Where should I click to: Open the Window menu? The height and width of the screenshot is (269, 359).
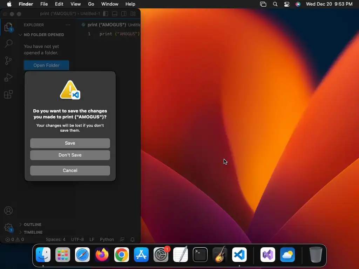tap(110, 4)
